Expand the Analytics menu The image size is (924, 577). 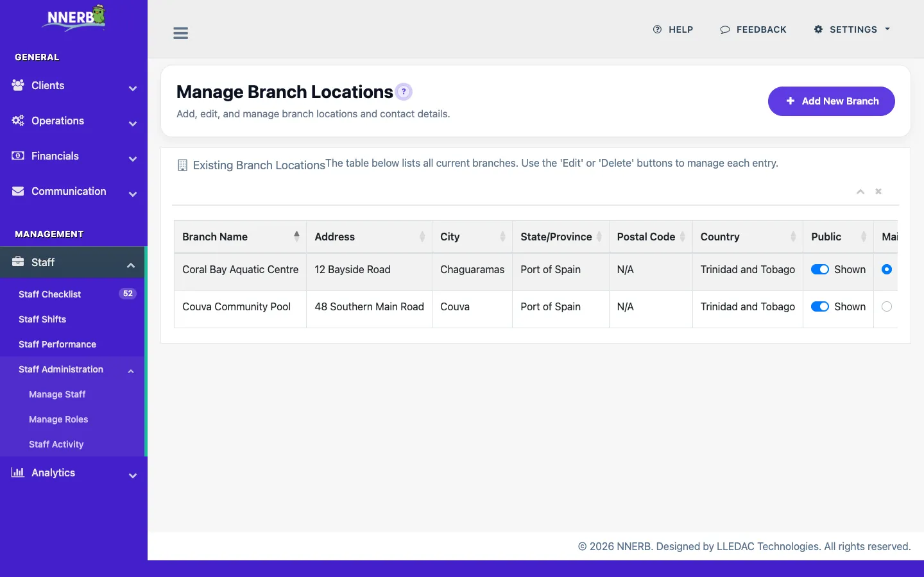click(x=74, y=473)
